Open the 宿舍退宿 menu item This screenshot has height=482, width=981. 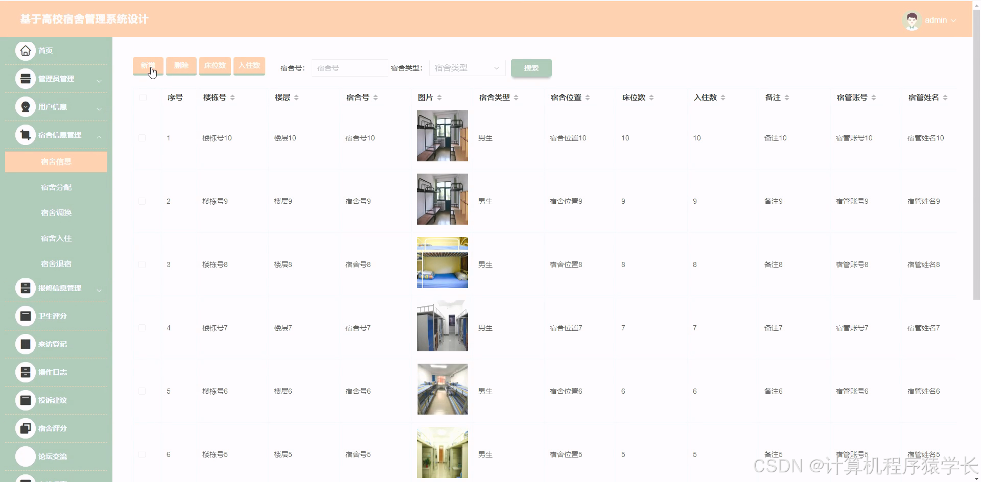point(56,263)
